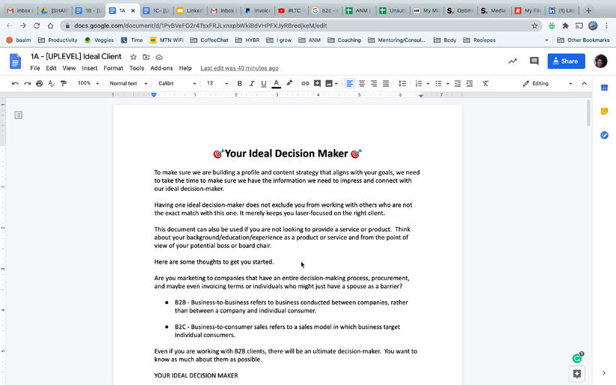The image size is (616, 385).
Task: Open Last edit was 40 minutes ago link
Action: [x=240, y=68]
